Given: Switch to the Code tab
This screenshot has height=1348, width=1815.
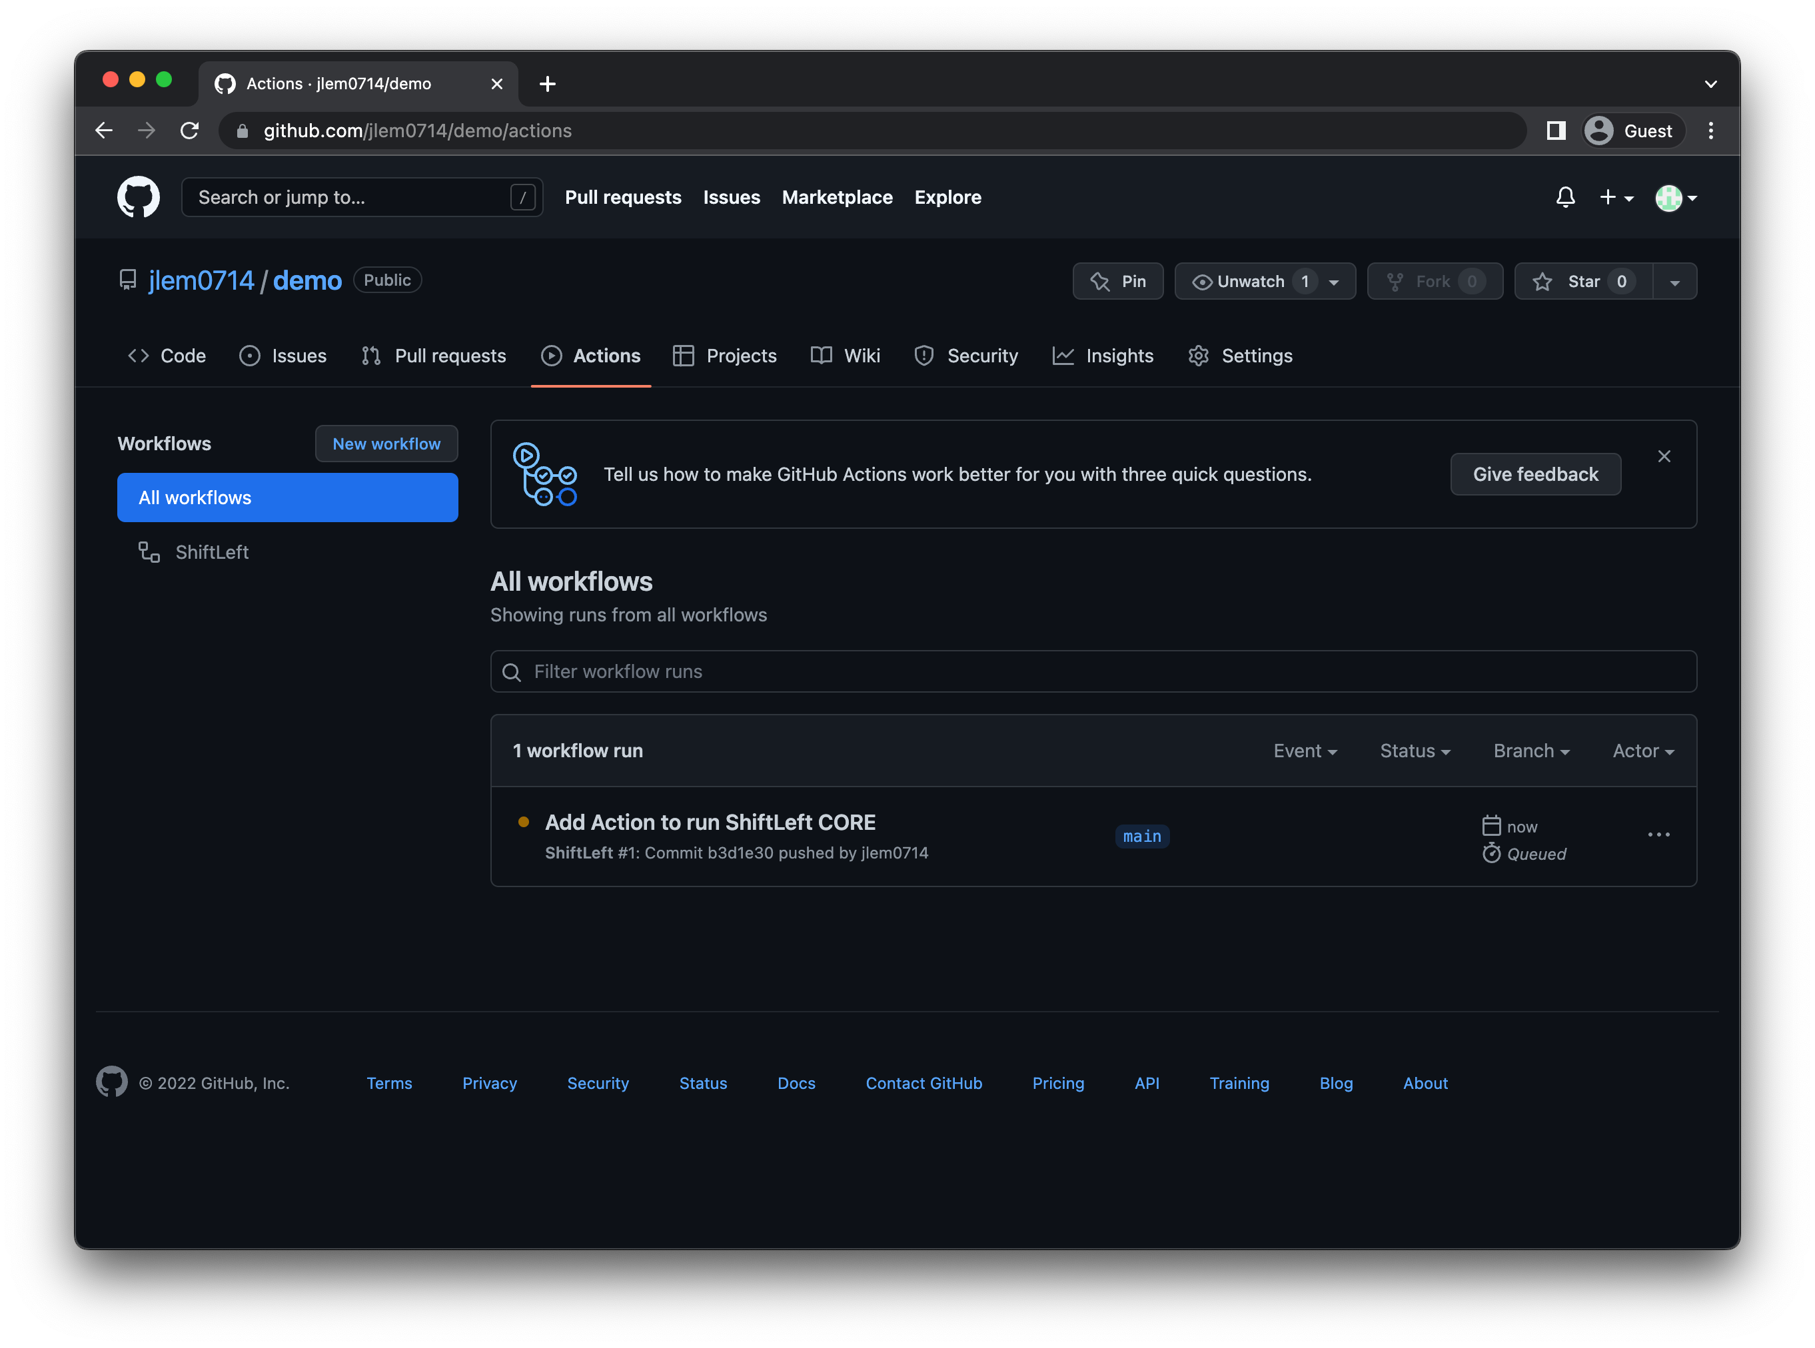Looking at the screenshot, I should [167, 356].
